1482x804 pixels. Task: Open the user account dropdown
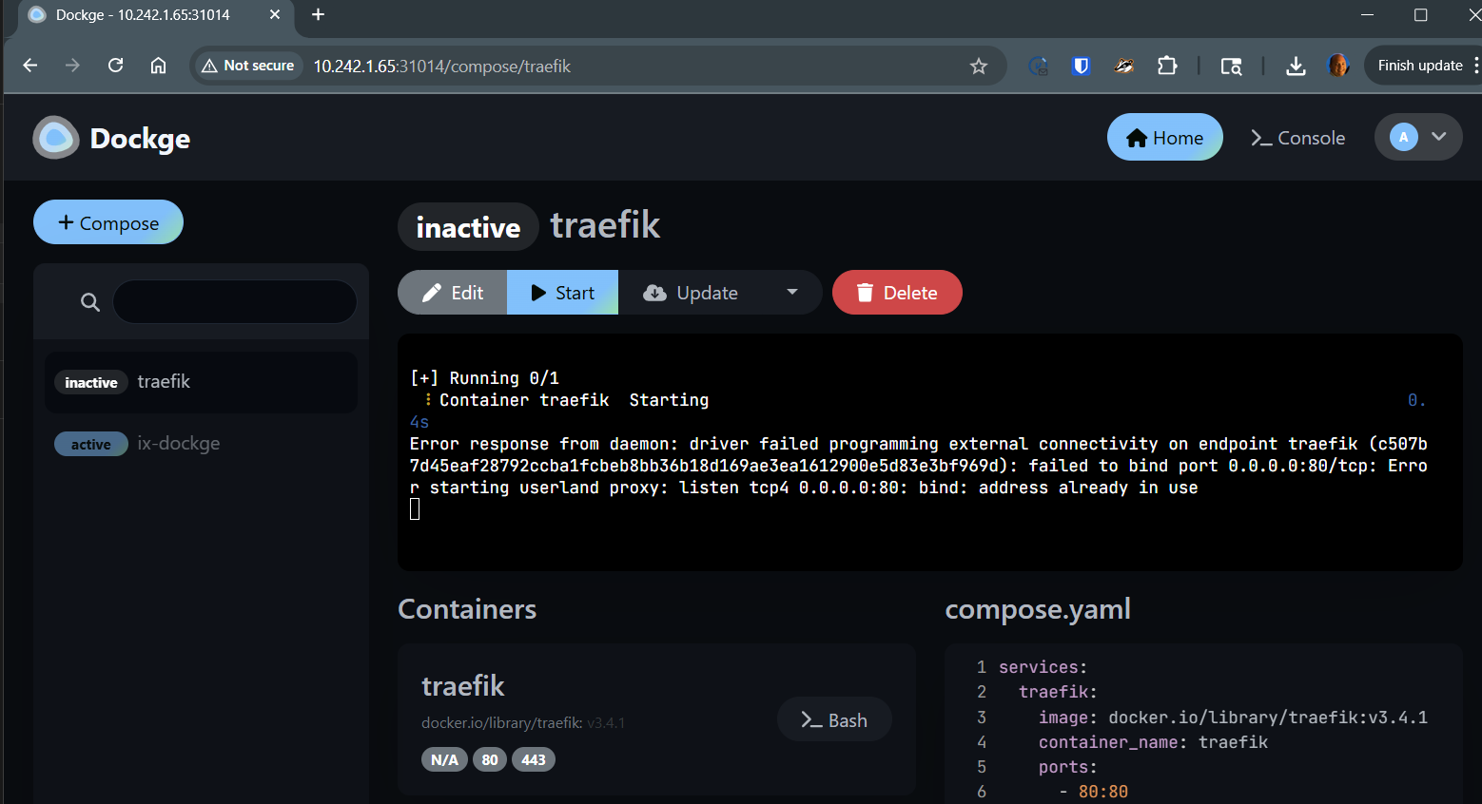click(1418, 138)
